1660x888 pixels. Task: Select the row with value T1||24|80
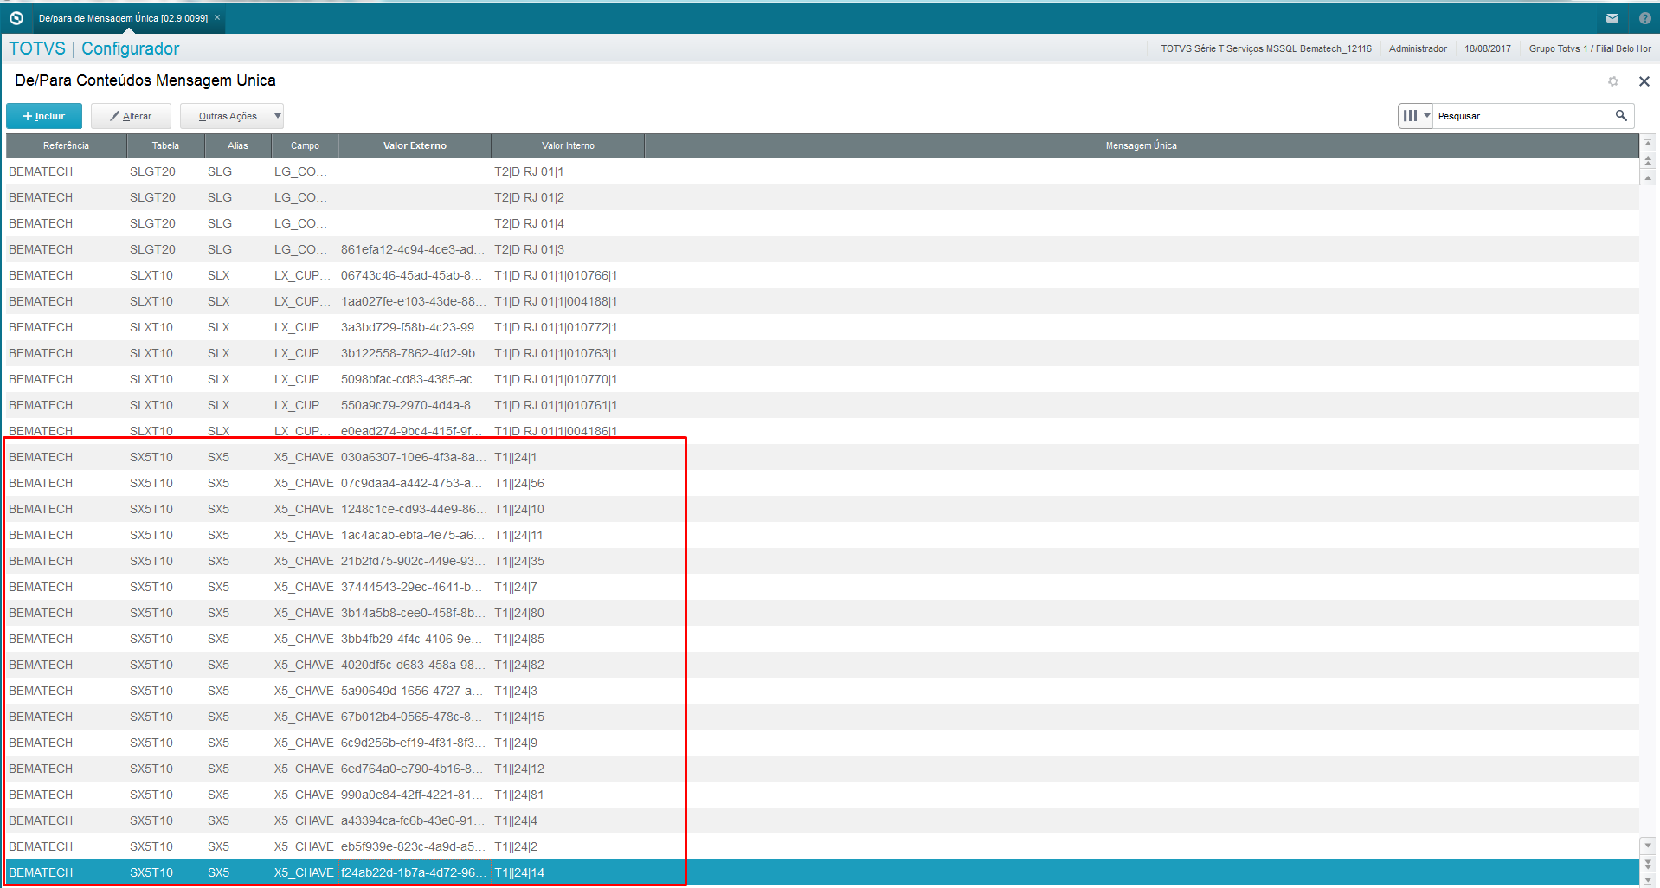pyautogui.click(x=822, y=613)
